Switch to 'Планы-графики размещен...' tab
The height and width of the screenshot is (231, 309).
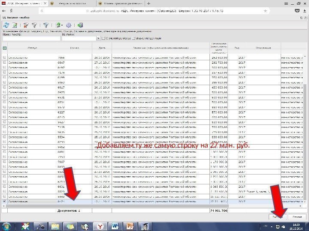tap(121, 3)
